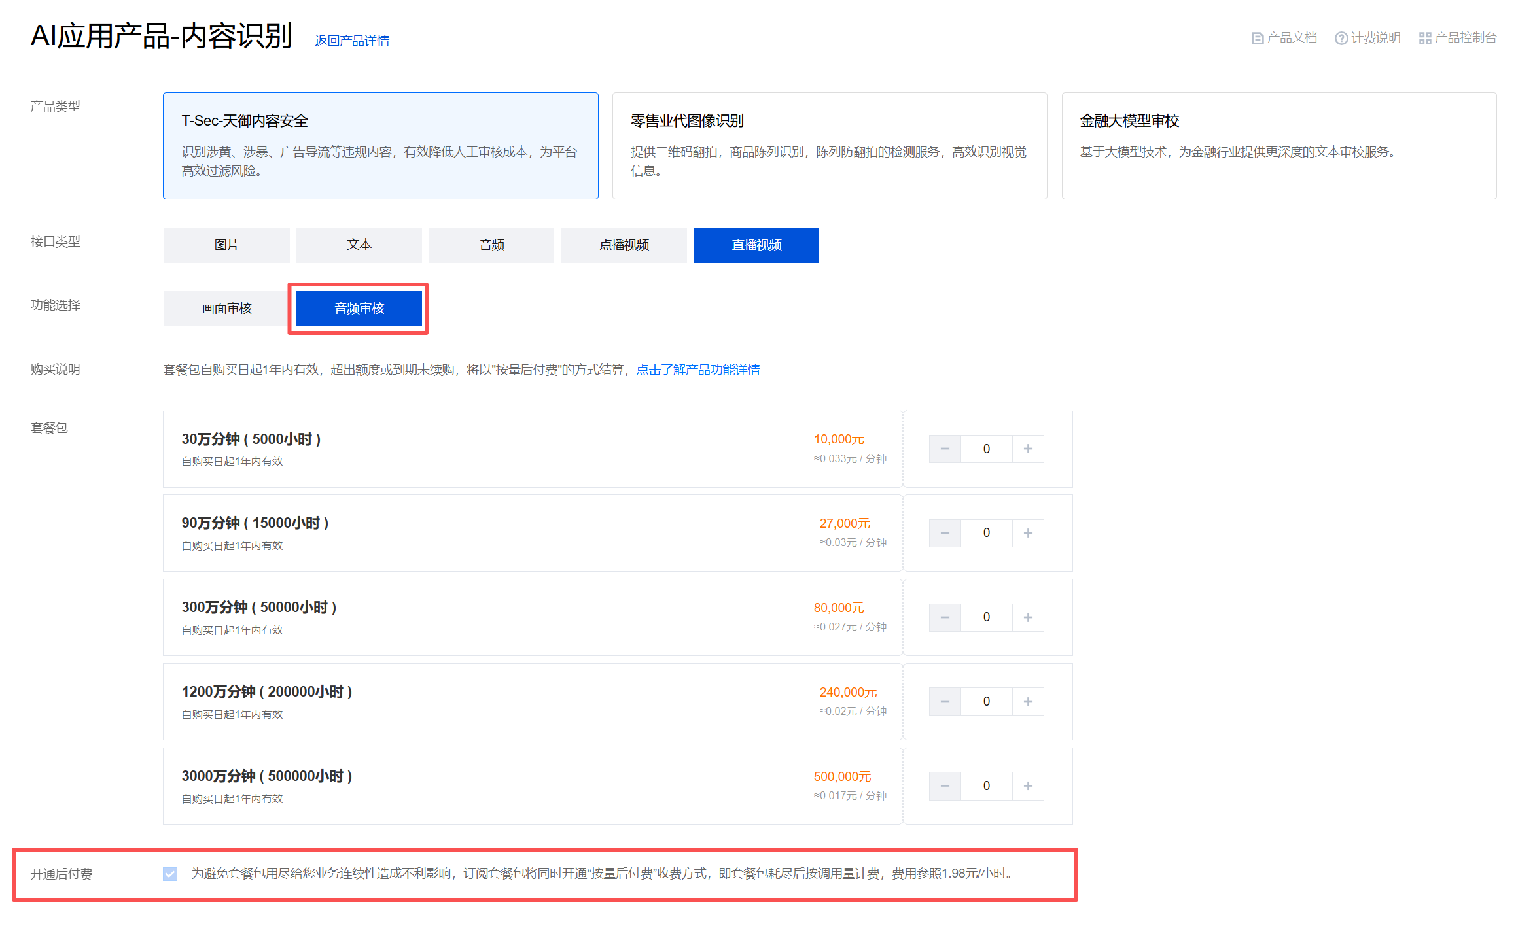The image size is (1533, 930).
Task: Select the 音频 interface type
Action: coord(491,245)
